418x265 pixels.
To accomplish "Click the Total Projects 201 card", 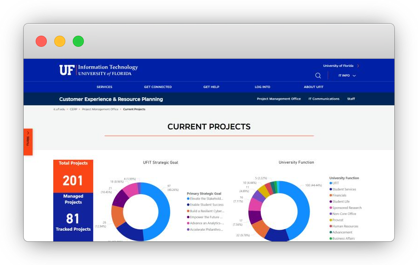I will (73, 176).
